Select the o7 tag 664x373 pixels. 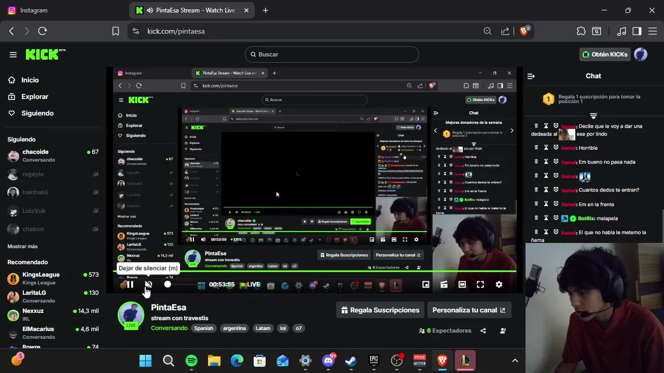coord(298,328)
